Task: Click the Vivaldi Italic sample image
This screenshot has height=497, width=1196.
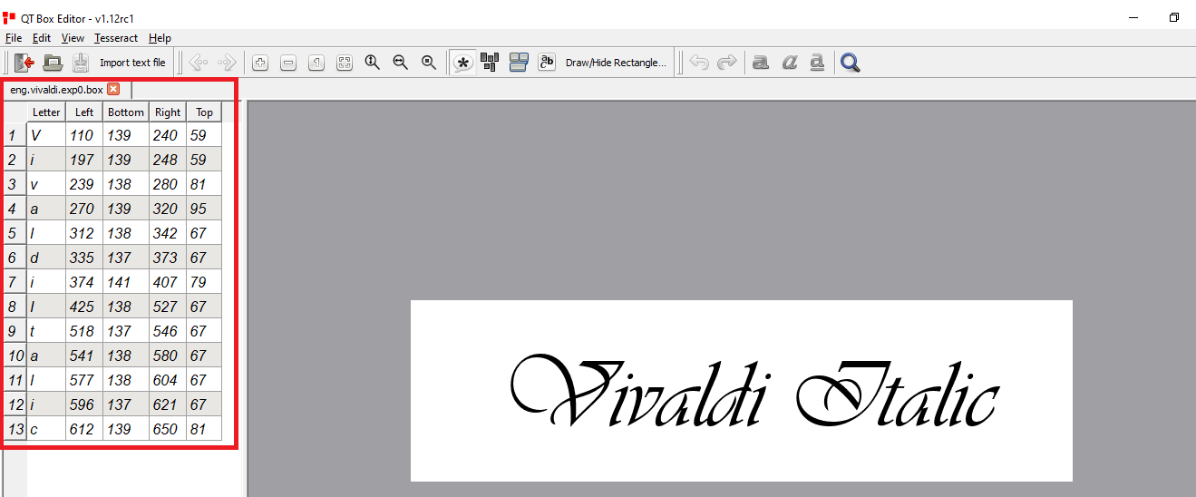Action: coord(742,391)
